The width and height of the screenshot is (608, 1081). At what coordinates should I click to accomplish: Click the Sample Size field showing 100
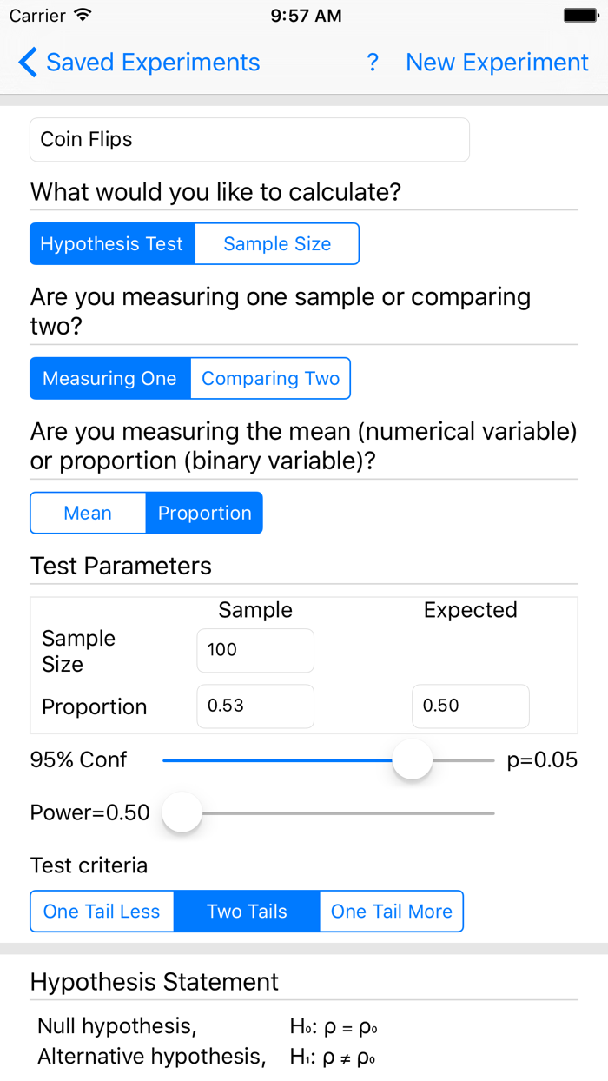click(254, 650)
